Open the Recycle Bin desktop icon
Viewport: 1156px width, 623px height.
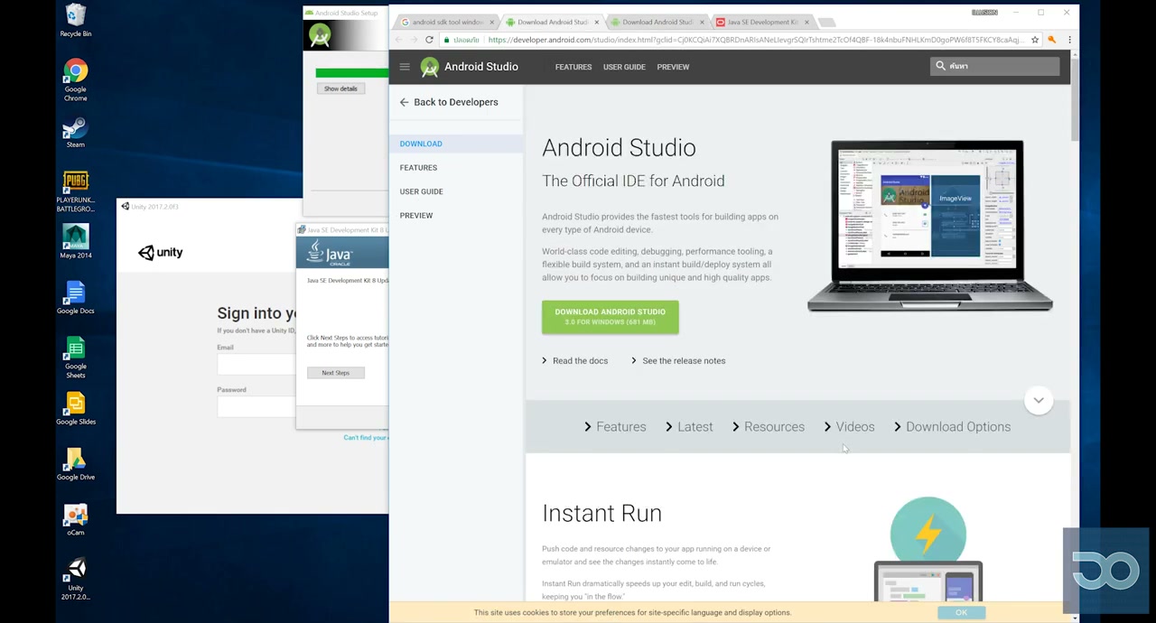pos(75,21)
